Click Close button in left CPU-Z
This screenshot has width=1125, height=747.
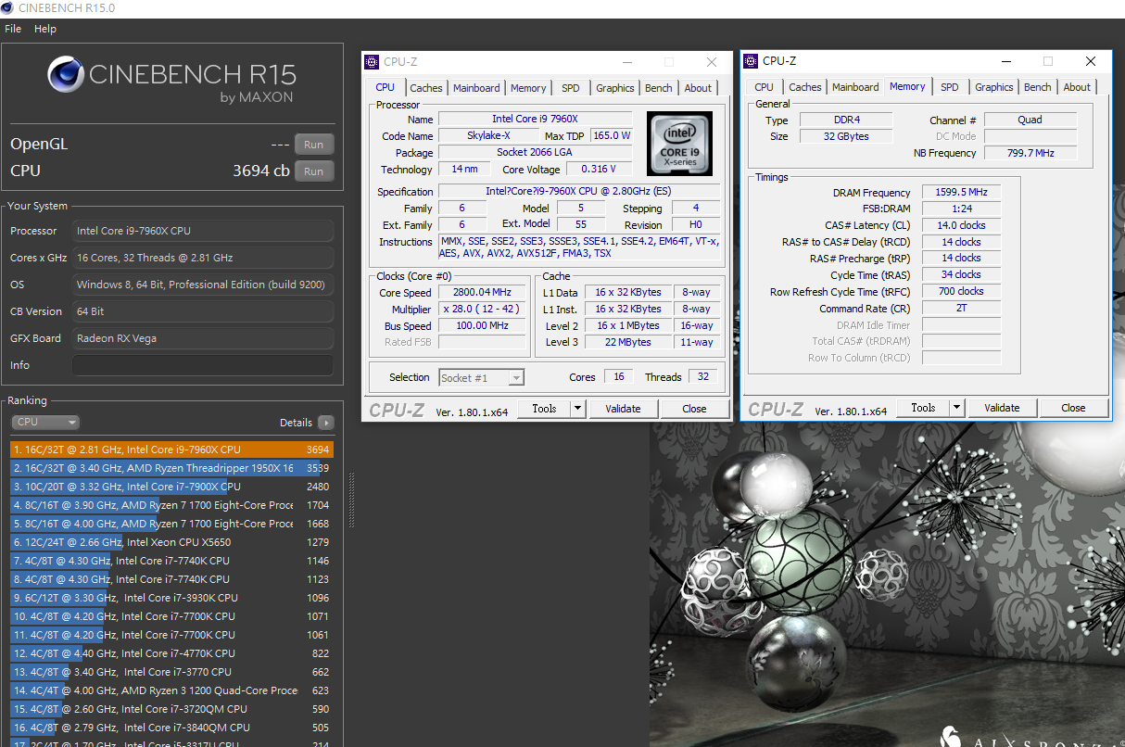pyautogui.click(x=694, y=409)
